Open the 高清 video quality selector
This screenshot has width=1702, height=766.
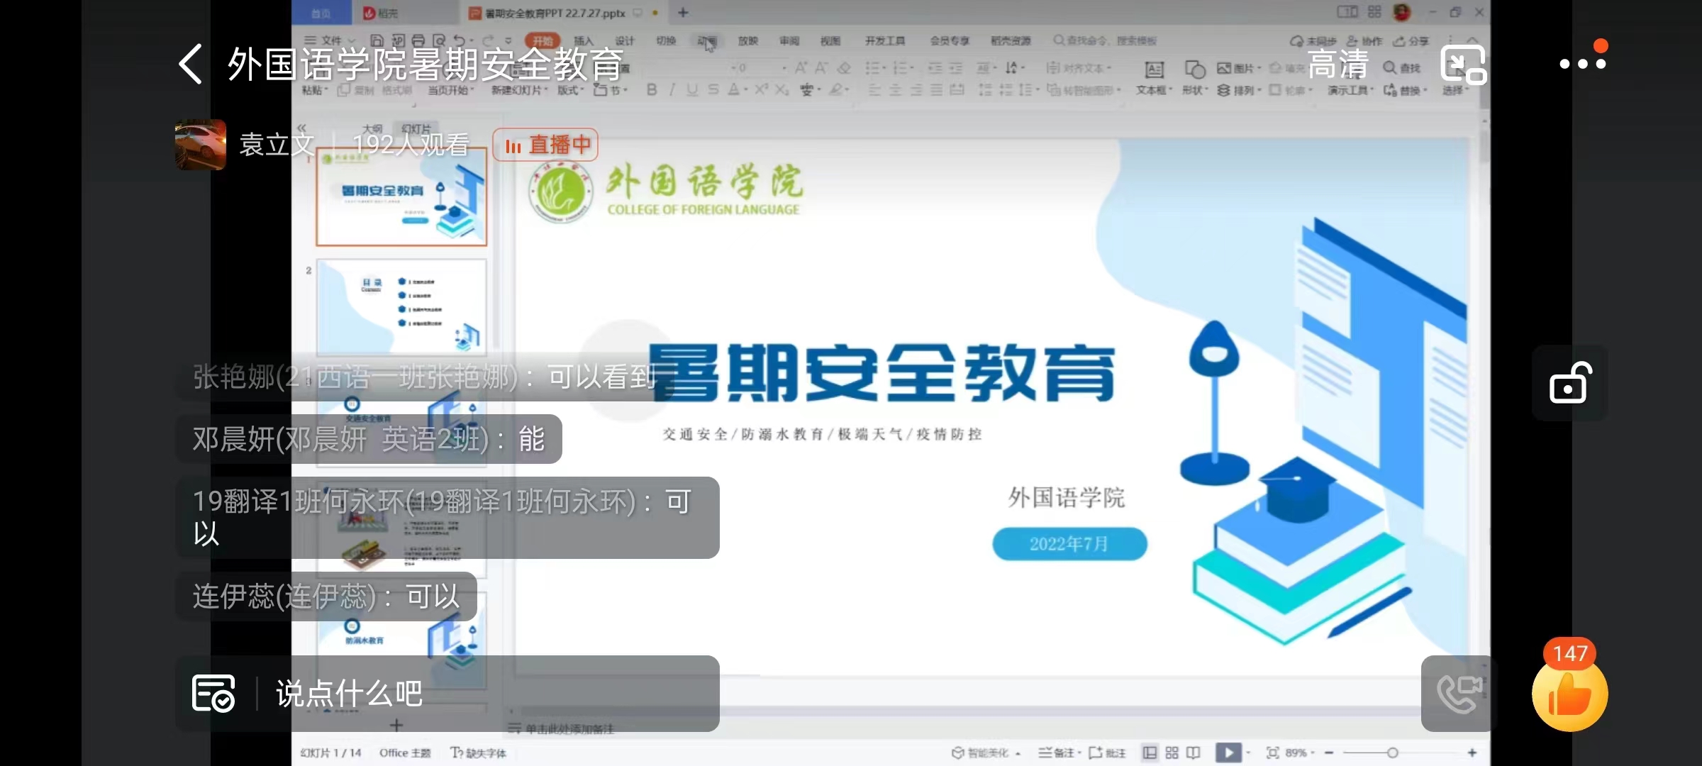click(x=1337, y=65)
